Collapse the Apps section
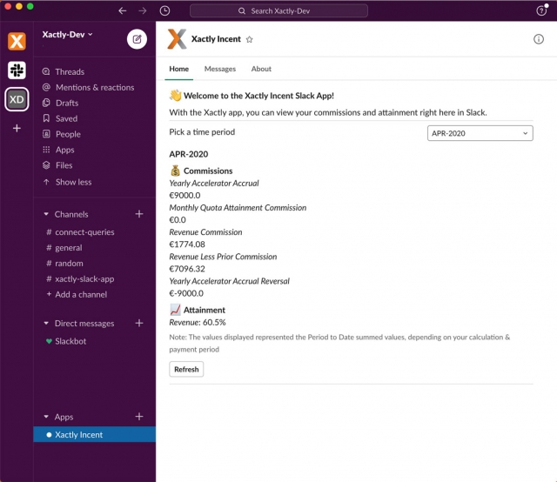Viewport: 557px width, 482px height. 46,417
